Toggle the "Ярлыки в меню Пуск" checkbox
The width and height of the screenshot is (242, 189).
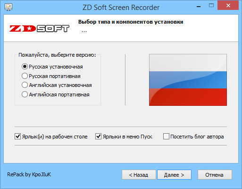point(98,137)
